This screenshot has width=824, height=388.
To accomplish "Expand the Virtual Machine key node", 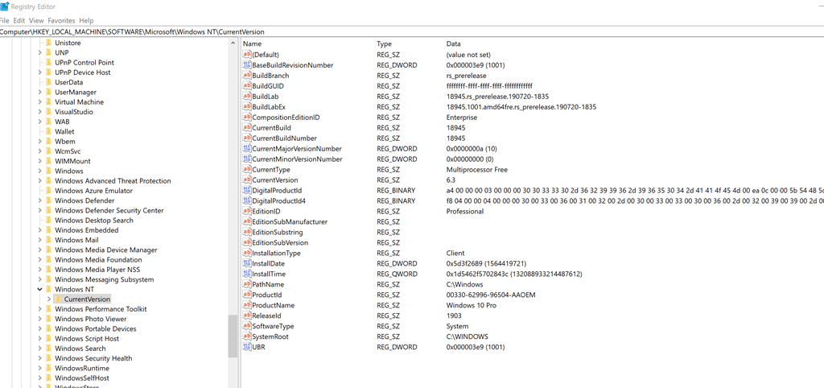I will tap(40, 102).
